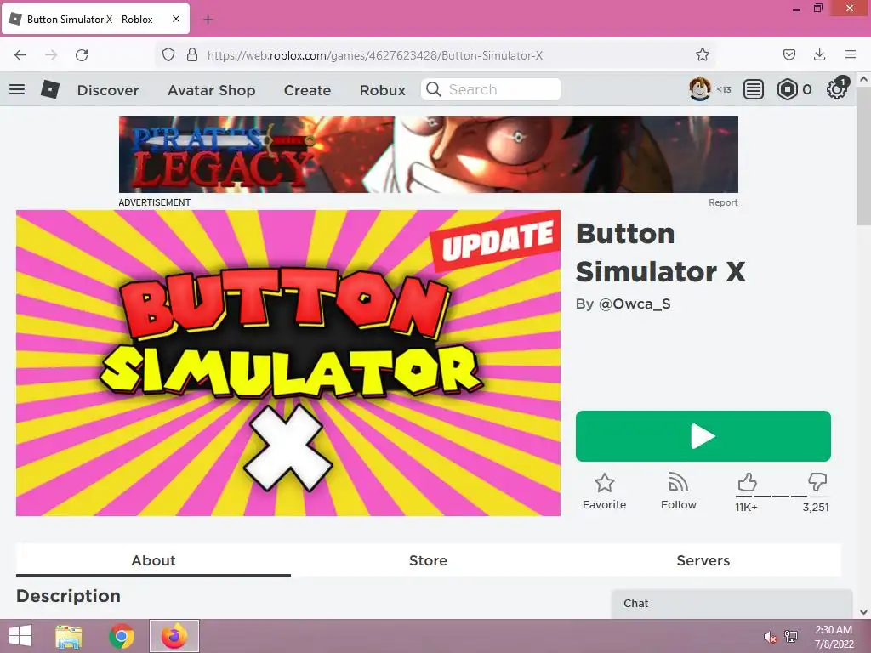Click the Button Simulator X thumbnail
871x653 pixels.
tap(288, 363)
